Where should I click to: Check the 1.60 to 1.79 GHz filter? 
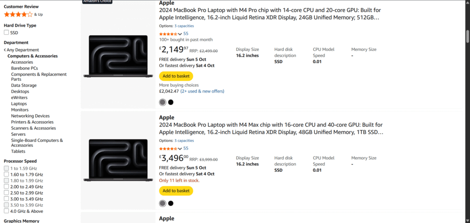point(6,174)
